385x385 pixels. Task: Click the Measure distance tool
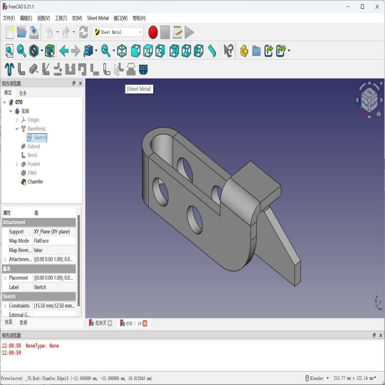coord(212,50)
